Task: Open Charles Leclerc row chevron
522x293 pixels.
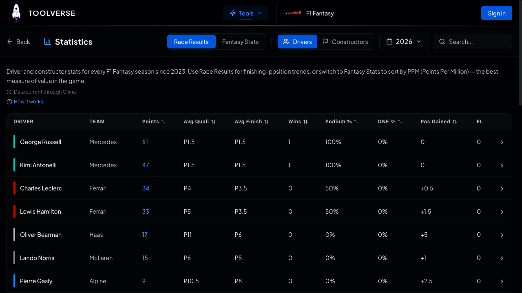Action: tap(502, 189)
